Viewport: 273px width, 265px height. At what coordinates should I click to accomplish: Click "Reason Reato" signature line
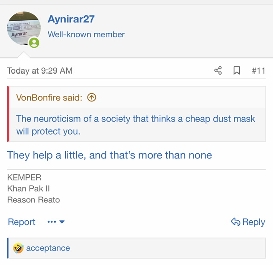pyautogui.click(x=34, y=200)
